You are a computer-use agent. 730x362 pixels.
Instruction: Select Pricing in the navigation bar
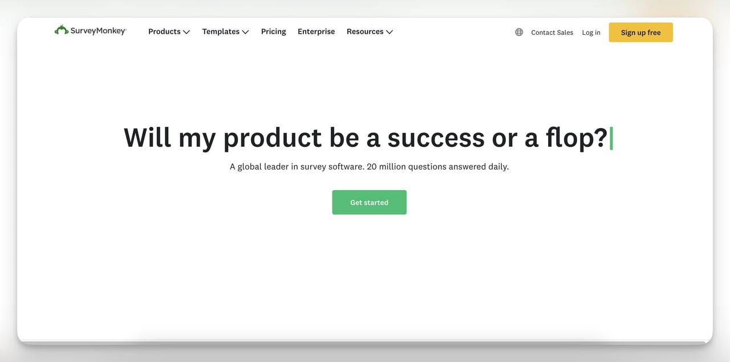point(273,31)
